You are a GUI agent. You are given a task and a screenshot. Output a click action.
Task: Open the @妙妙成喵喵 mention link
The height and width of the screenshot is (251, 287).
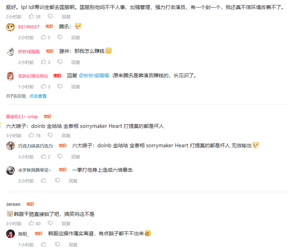point(94,76)
